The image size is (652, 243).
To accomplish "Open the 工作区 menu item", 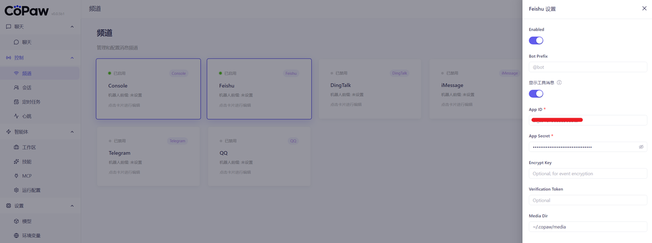I will pyautogui.click(x=40, y=147).
